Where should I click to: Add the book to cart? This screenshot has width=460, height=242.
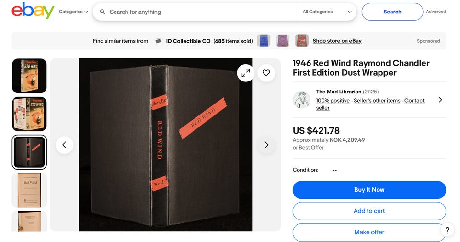[x=369, y=211]
